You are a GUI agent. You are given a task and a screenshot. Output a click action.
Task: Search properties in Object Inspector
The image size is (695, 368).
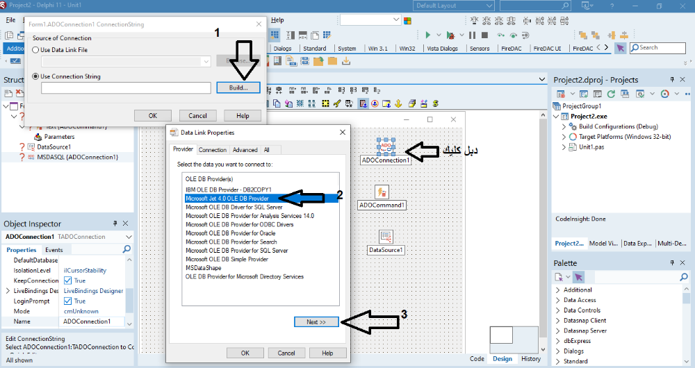point(126,249)
